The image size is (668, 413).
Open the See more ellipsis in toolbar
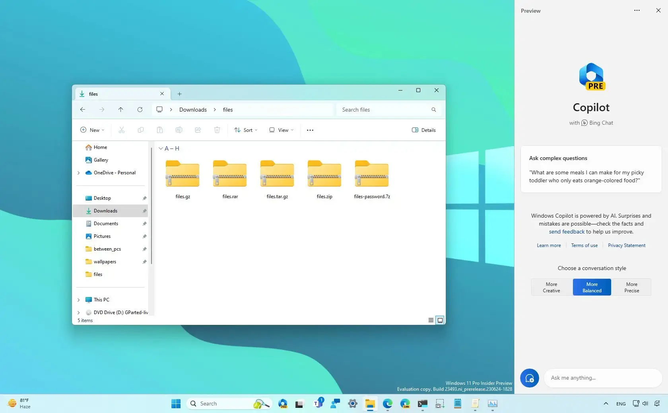tap(310, 130)
